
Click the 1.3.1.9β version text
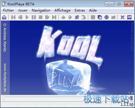coord(127,105)
